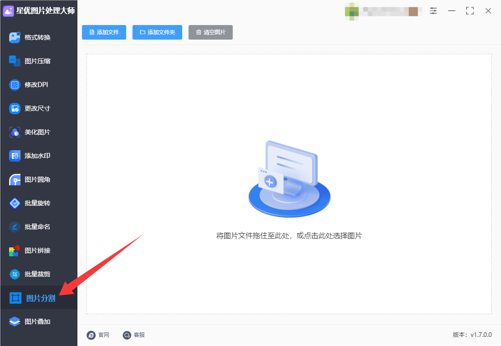This screenshot has width=501, height=346.
Task: Click the 美化图片 sidebar icon
Action: coord(15,132)
